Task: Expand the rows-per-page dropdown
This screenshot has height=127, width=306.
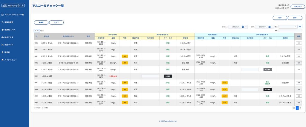Action: click(37, 31)
